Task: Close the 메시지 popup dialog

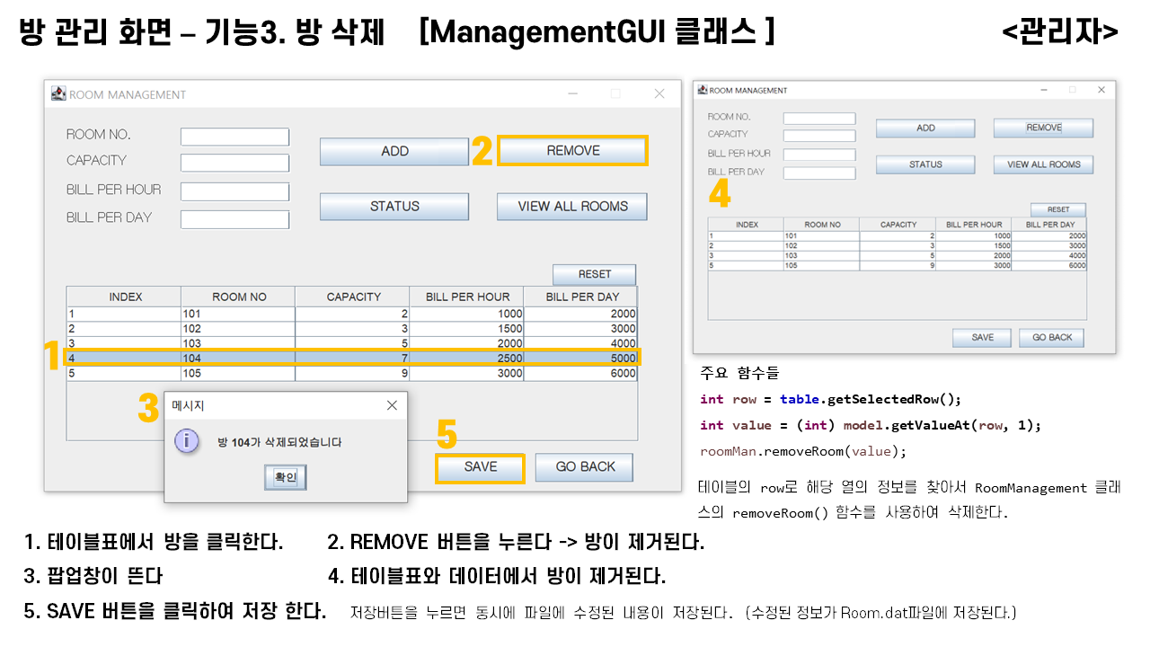Action: pos(392,404)
